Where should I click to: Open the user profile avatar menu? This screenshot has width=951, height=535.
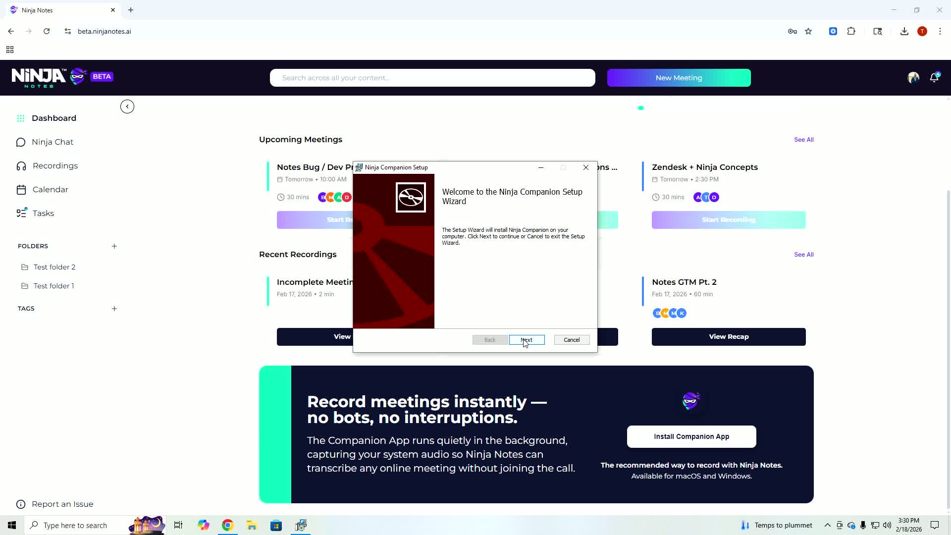(x=913, y=78)
